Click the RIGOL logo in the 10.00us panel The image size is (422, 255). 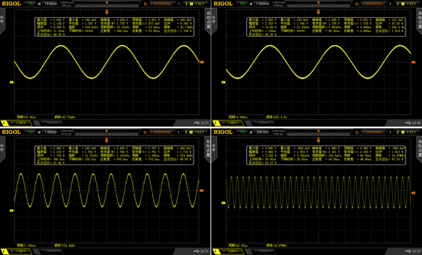[x=11, y=4]
